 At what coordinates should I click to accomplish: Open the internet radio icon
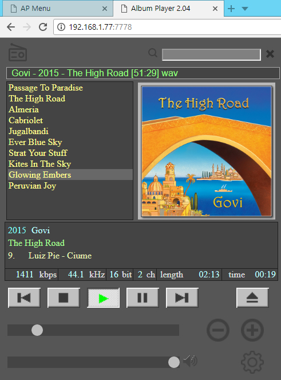point(18,52)
